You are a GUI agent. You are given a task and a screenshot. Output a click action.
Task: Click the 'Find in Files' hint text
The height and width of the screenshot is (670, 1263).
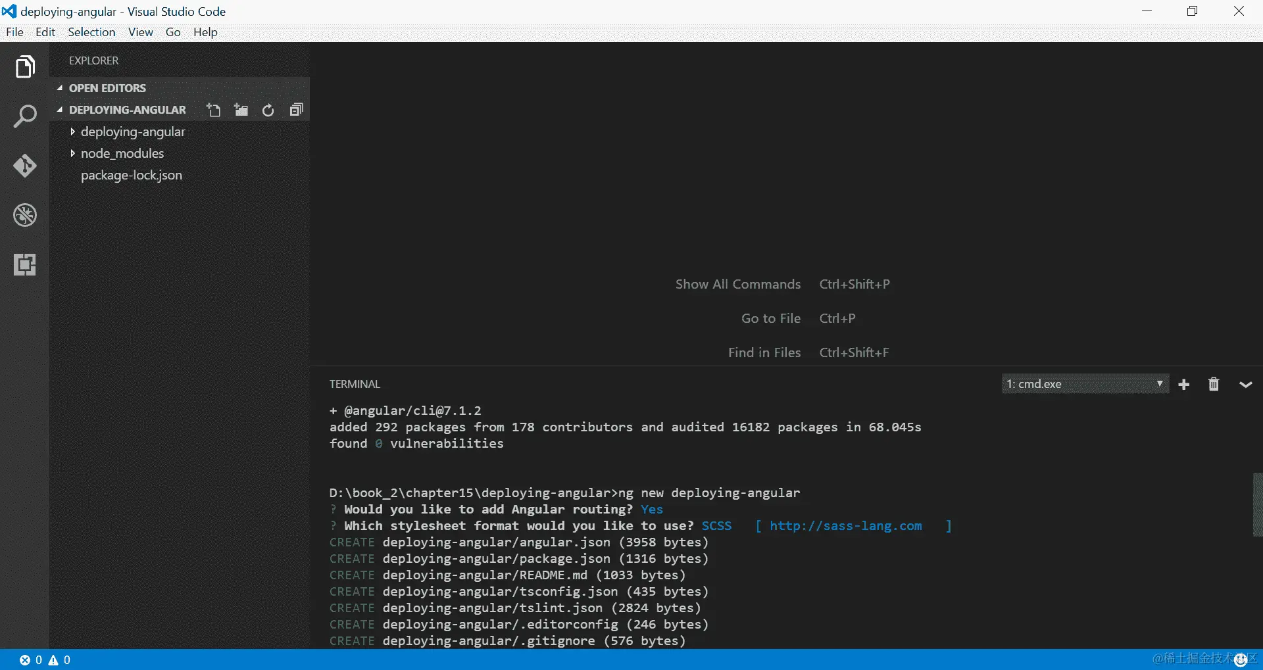pyautogui.click(x=764, y=352)
